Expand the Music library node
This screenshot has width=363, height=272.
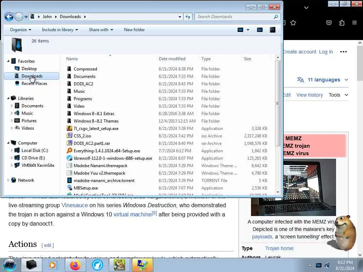[x=12, y=113]
